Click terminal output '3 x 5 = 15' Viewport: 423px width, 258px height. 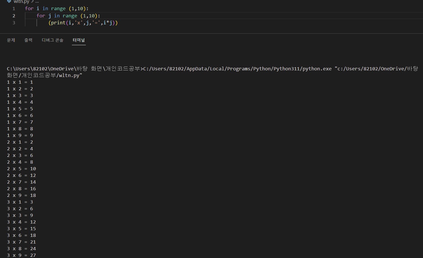(21, 229)
